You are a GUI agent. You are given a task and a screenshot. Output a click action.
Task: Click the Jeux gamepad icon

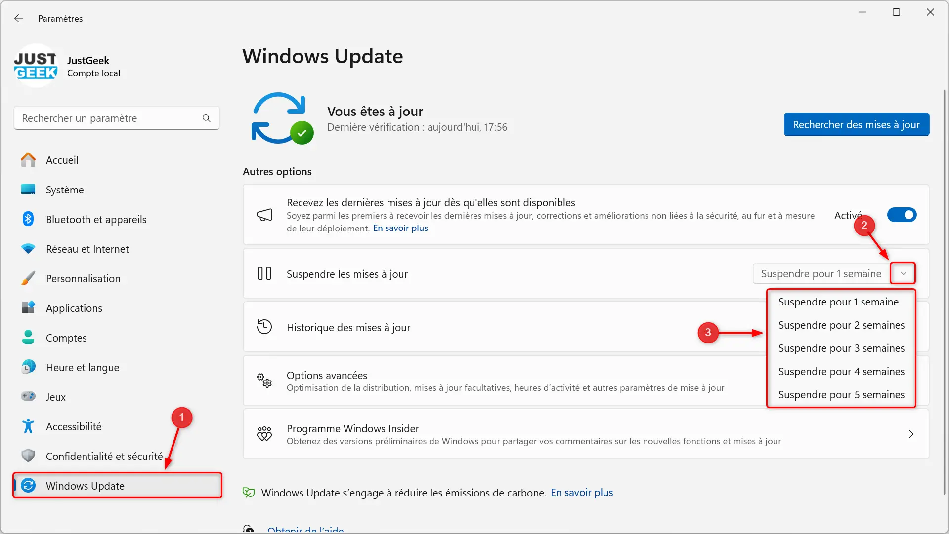(x=28, y=396)
